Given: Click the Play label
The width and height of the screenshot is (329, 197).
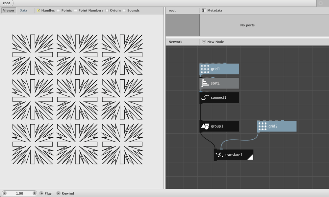Looking at the screenshot, I should click(x=48, y=193).
